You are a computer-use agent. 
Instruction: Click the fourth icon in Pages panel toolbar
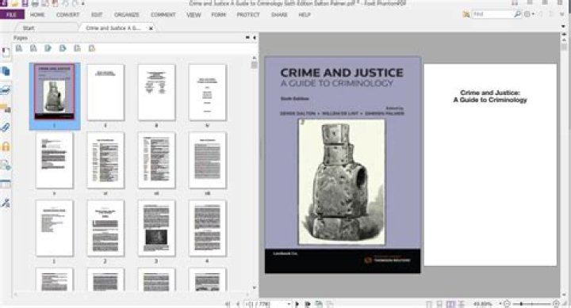63,48
